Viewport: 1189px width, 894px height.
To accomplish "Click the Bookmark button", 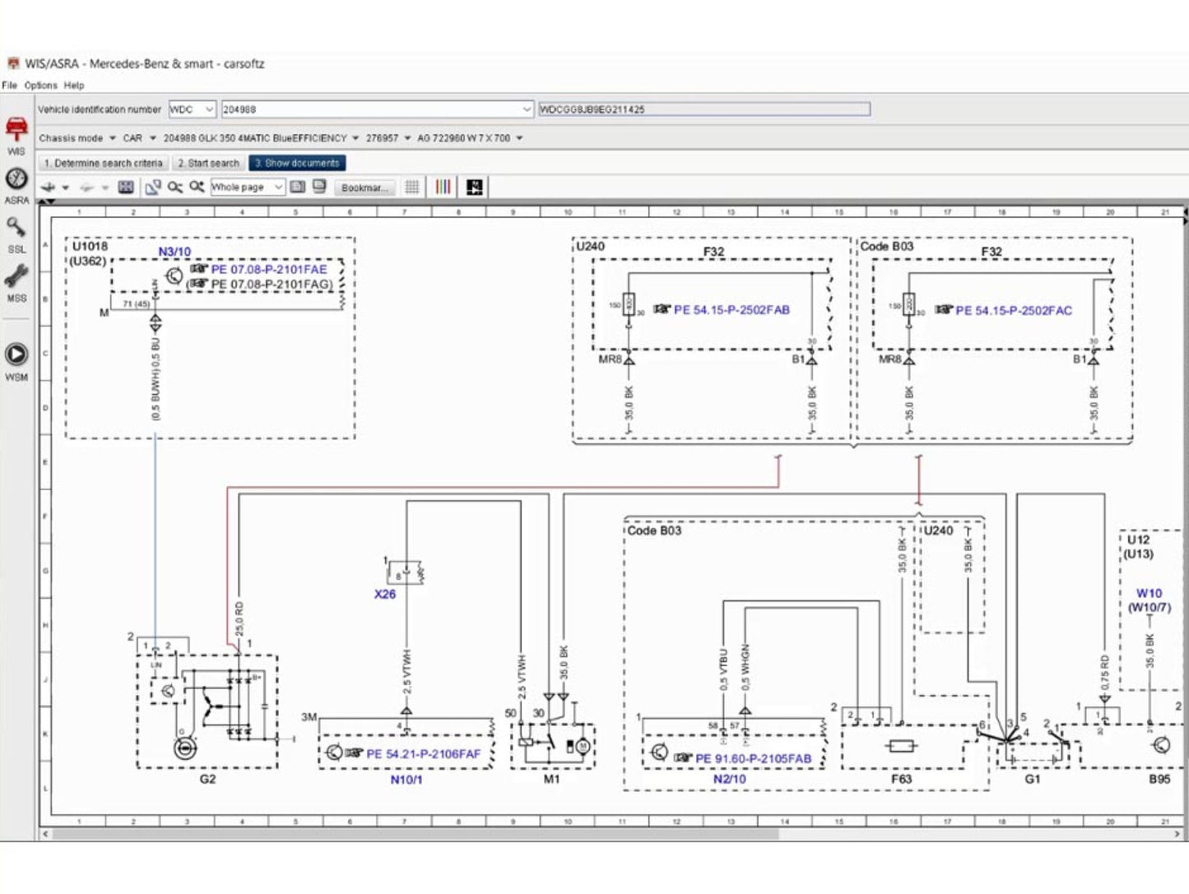I will click(x=364, y=188).
